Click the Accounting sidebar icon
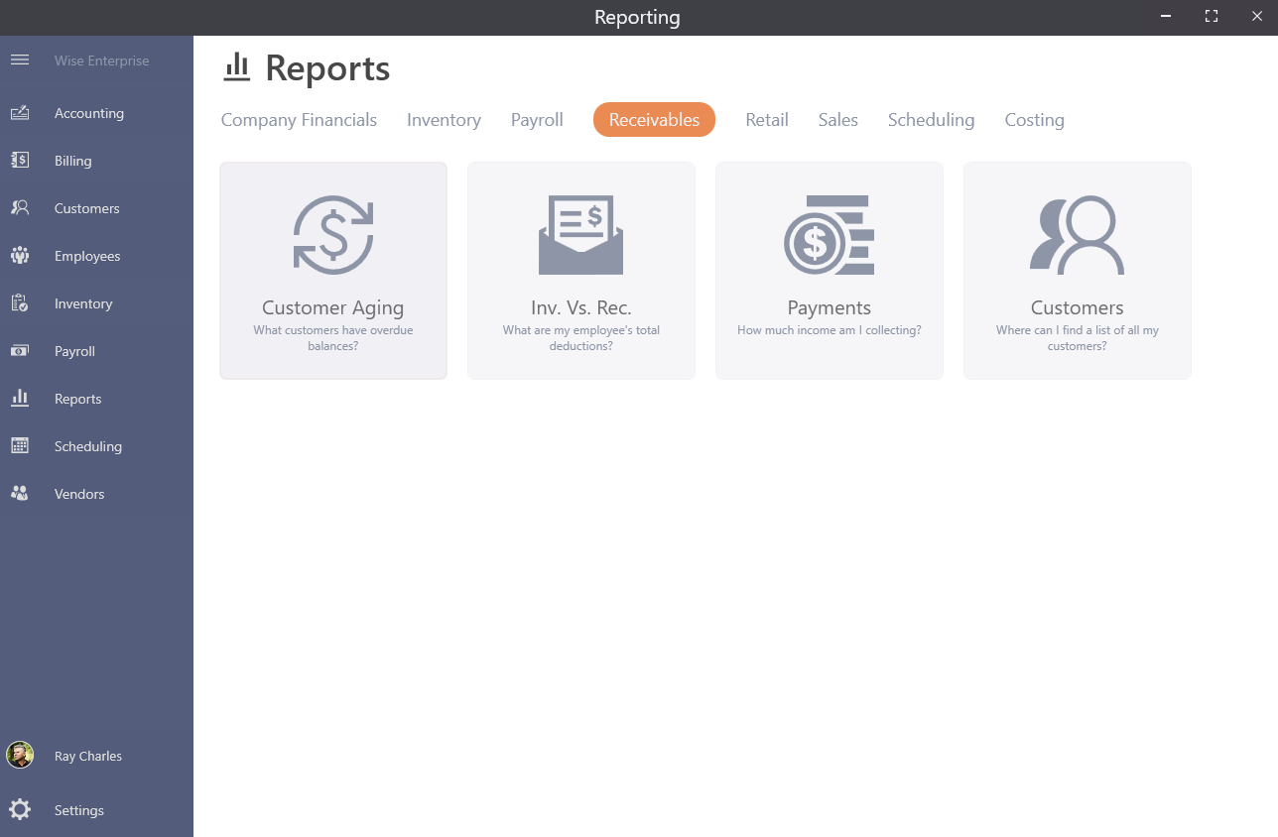The image size is (1278, 837). [20, 113]
